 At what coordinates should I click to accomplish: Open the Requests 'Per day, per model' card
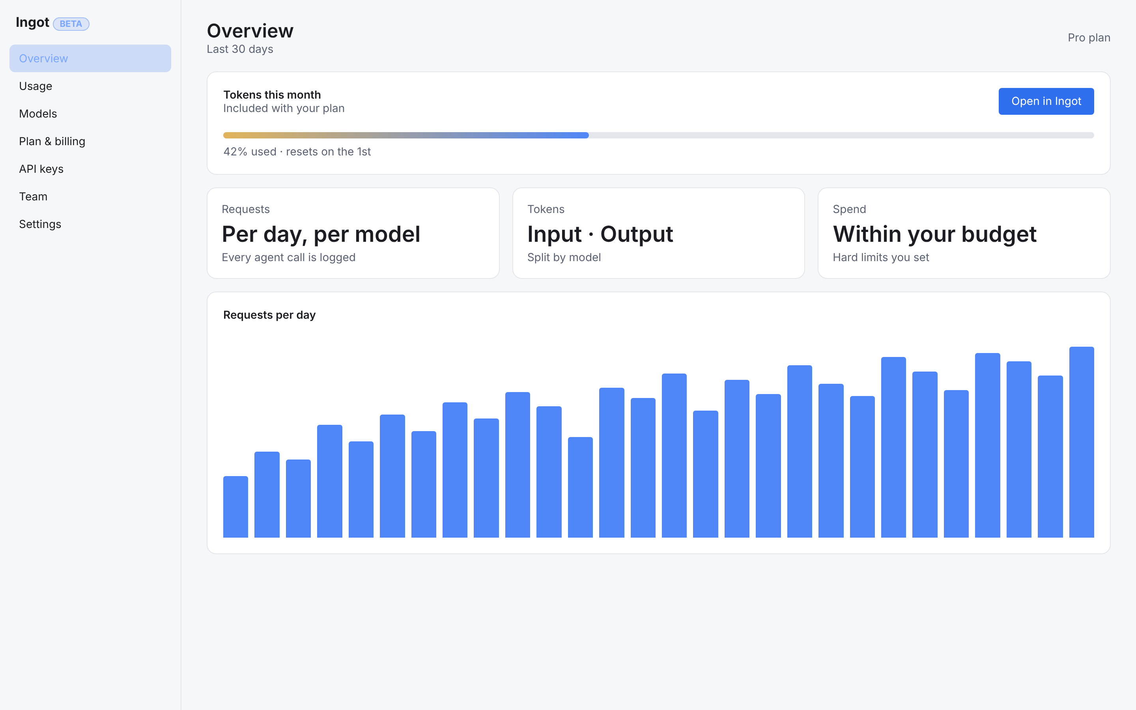[x=353, y=233]
